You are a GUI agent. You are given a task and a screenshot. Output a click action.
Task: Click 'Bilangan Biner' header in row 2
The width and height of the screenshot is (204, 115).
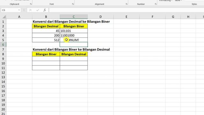(x=74, y=26)
